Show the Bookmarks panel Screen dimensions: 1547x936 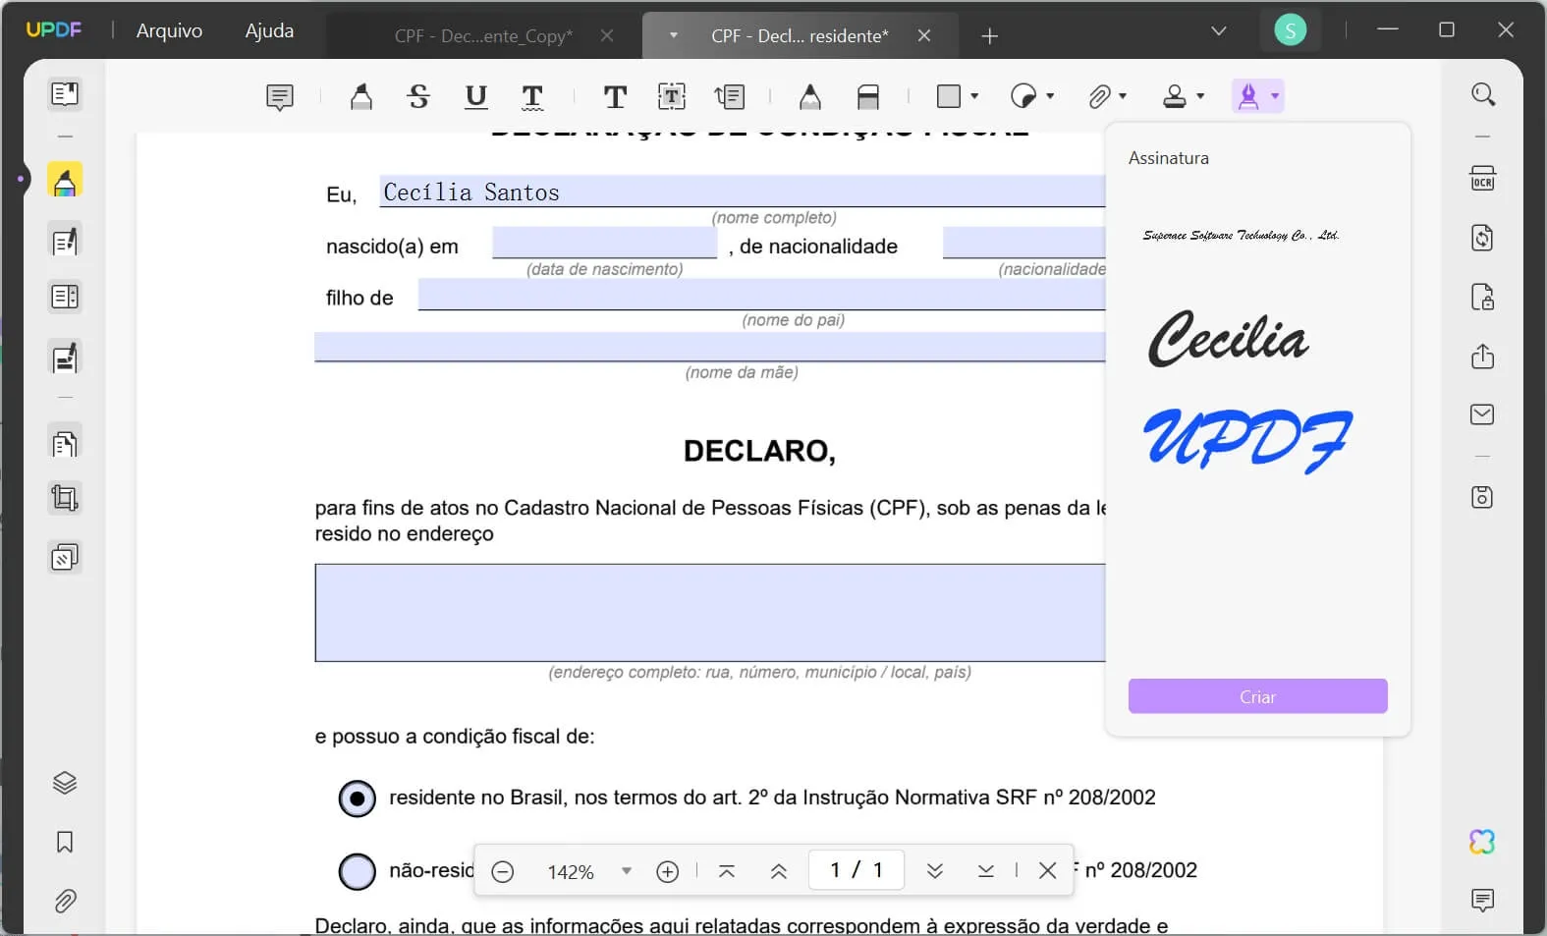[x=65, y=842]
